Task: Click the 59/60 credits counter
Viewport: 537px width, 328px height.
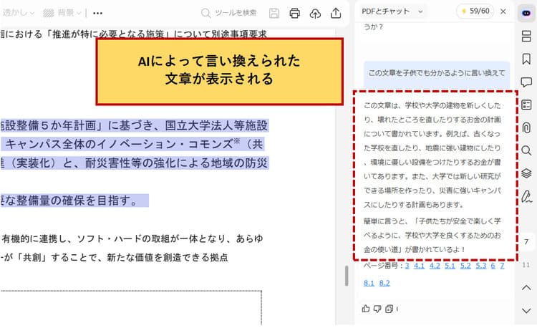Action: (x=475, y=11)
